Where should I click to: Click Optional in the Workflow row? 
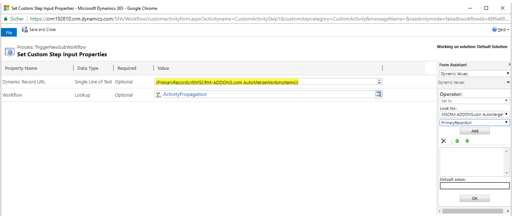click(124, 95)
